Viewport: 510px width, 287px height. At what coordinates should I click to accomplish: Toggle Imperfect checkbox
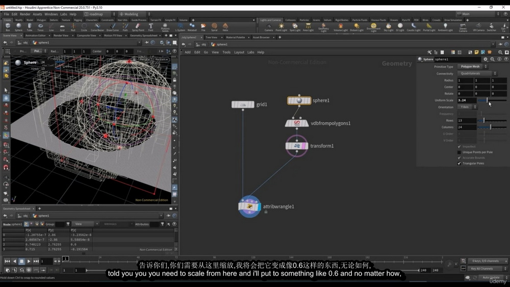(x=460, y=147)
